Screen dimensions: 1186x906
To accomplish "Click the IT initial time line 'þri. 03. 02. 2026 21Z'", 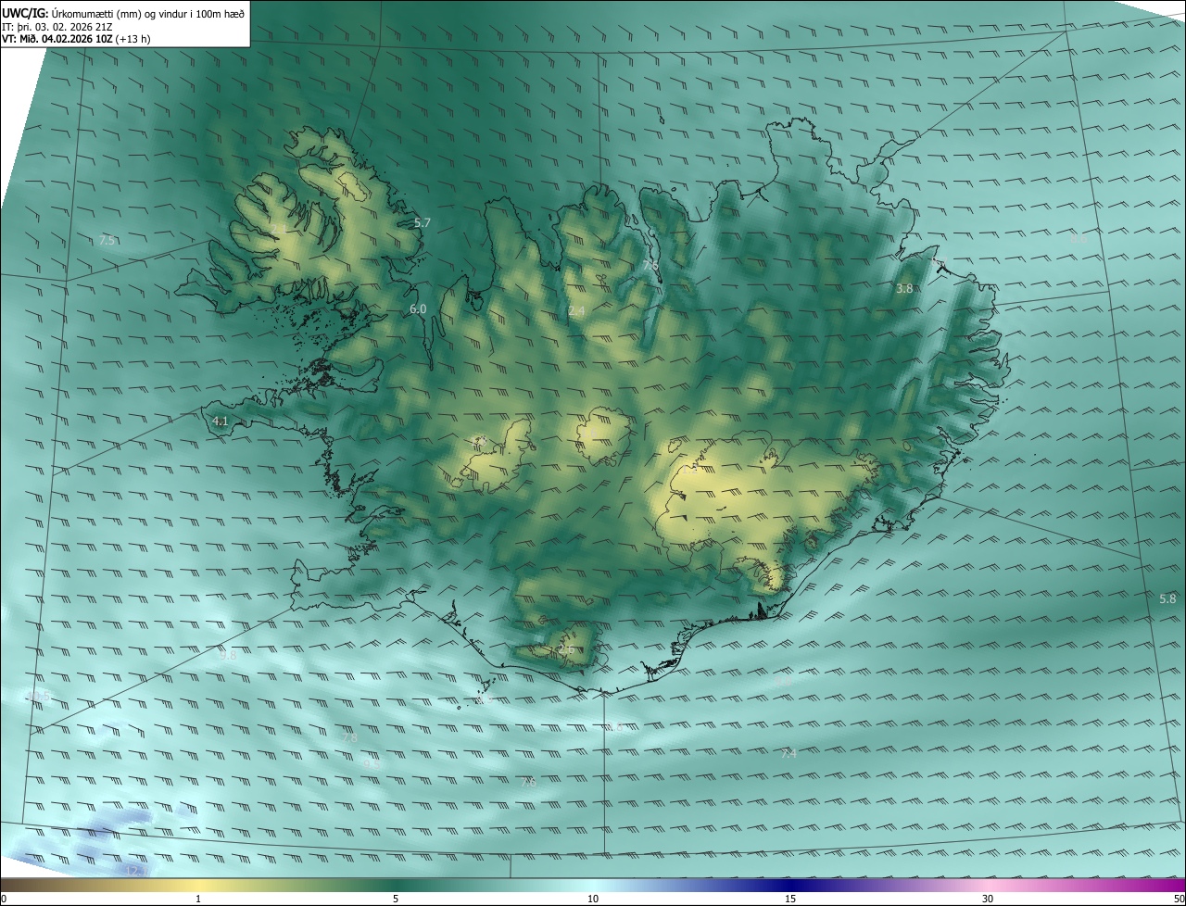I will pyautogui.click(x=57, y=26).
